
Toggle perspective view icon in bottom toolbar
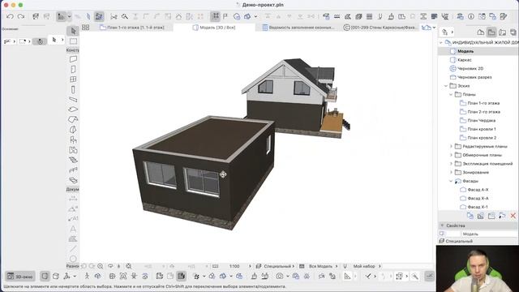click(45, 276)
